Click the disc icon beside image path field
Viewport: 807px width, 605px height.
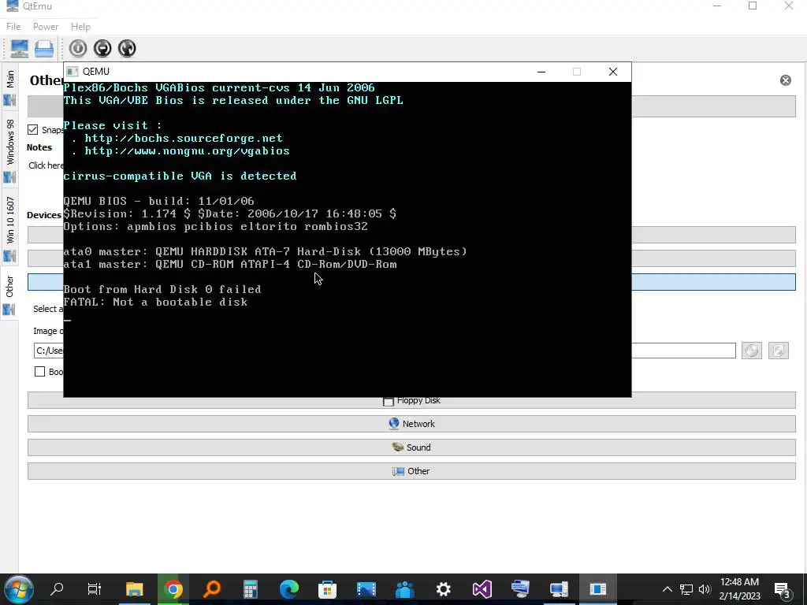point(751,351)
